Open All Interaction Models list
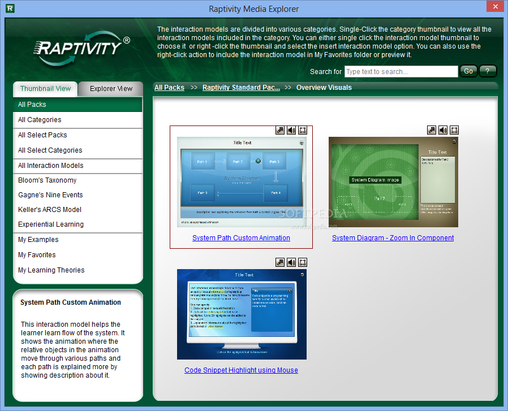Screen dimensions: 508x411 (x=78, y=166)
